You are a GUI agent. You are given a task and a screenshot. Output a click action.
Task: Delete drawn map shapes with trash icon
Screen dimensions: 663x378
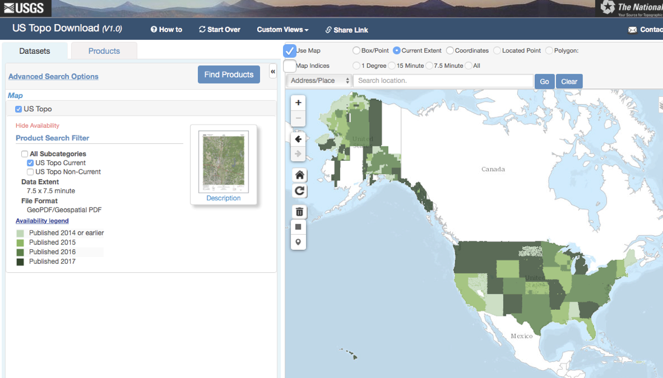pyautogui.click(x=299, y=212)
